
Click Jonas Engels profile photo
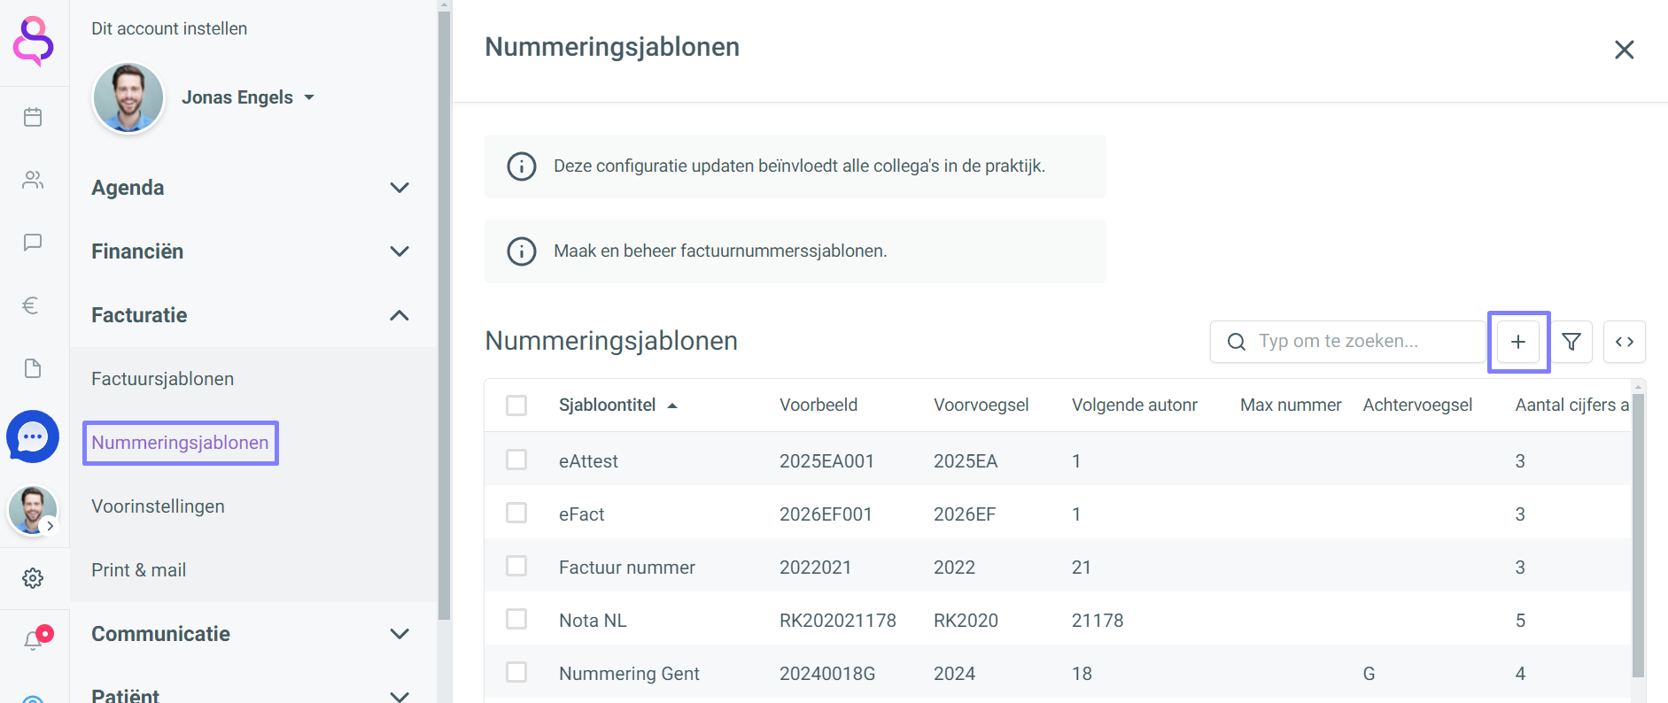coord(128,97)
